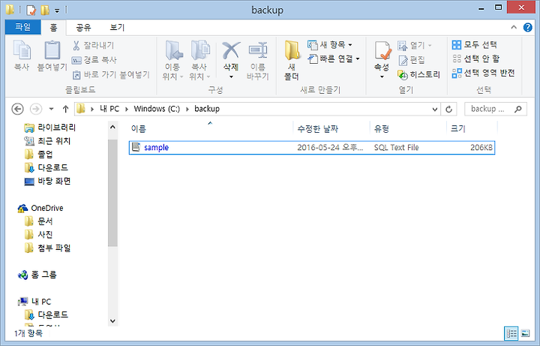Switch to details view icon
The height and width of the screenshot is (346, 540).
coord(511,333)
